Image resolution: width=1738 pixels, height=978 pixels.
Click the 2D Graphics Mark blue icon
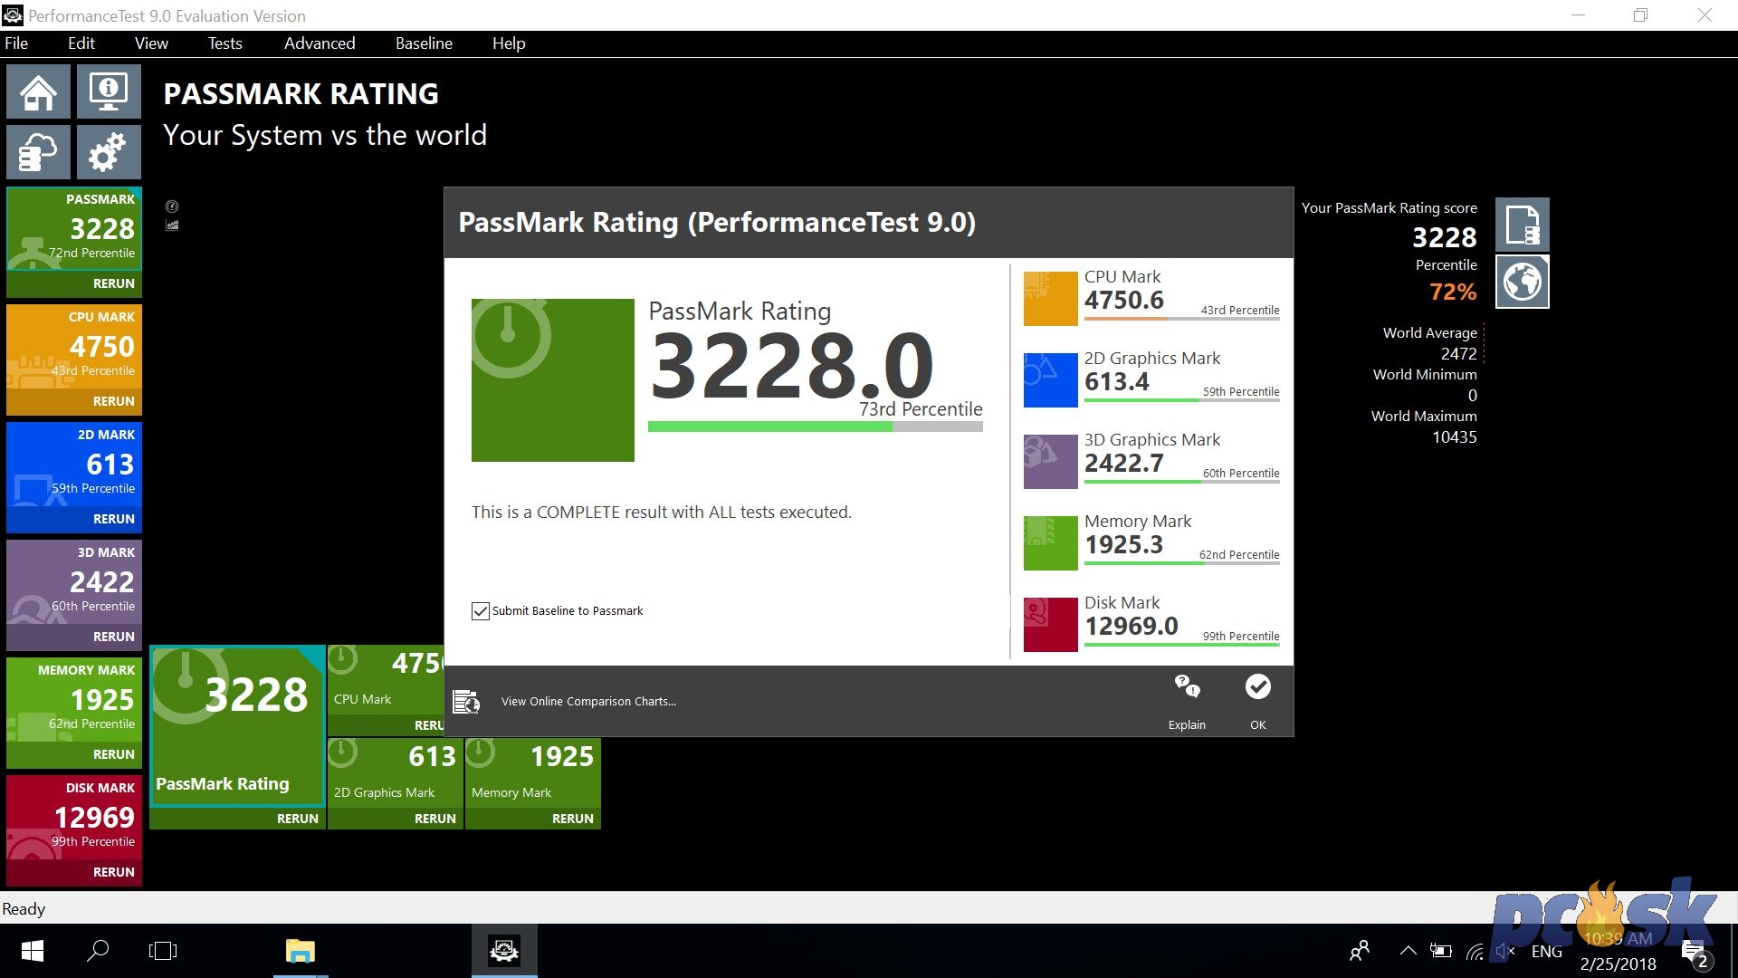tap(1050, 379)
